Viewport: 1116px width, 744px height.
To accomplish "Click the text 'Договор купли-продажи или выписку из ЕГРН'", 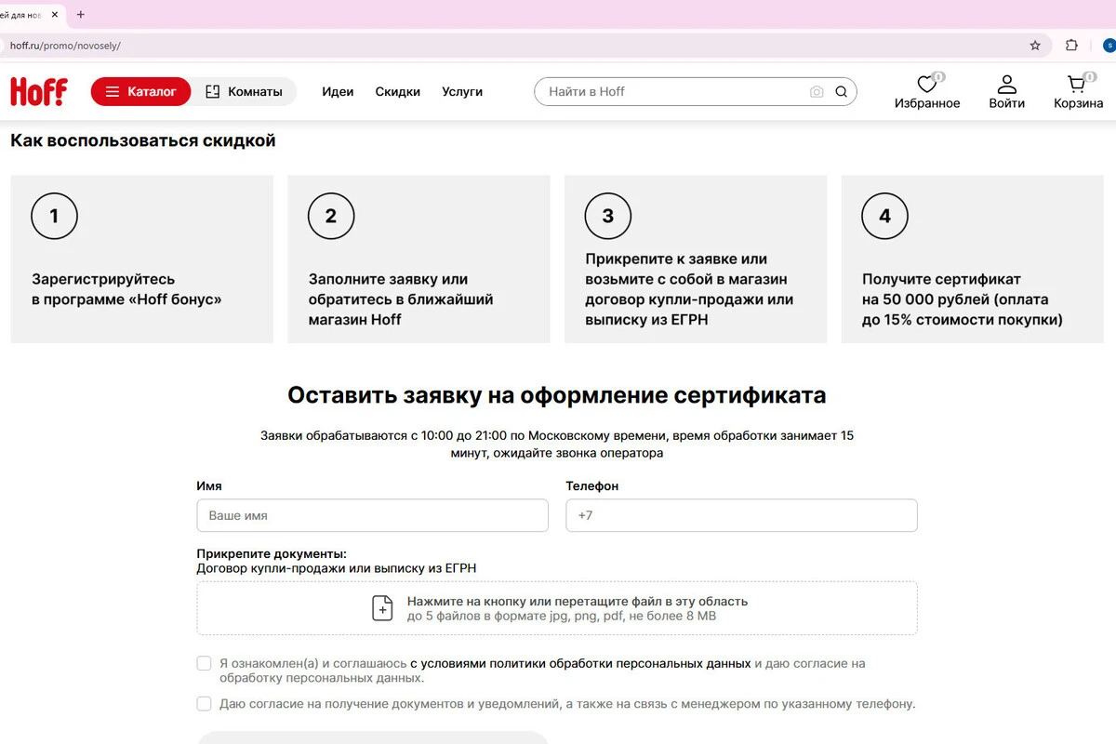I will point(337,568).
